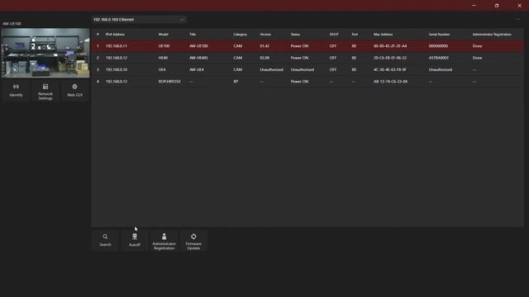Click the AutoIP button

135,240
